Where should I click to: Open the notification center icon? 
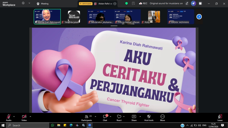click(222, 125)
